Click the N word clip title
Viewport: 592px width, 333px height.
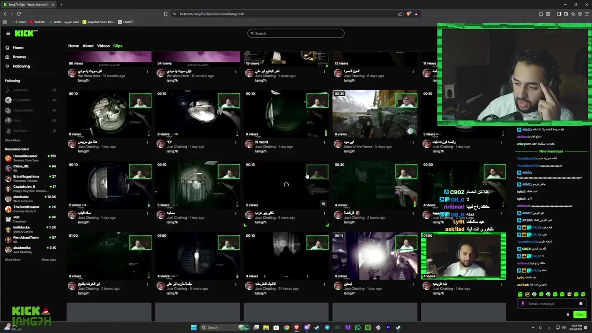click(x=262, y=142)
